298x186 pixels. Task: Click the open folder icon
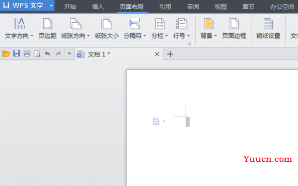click(6, 54)
